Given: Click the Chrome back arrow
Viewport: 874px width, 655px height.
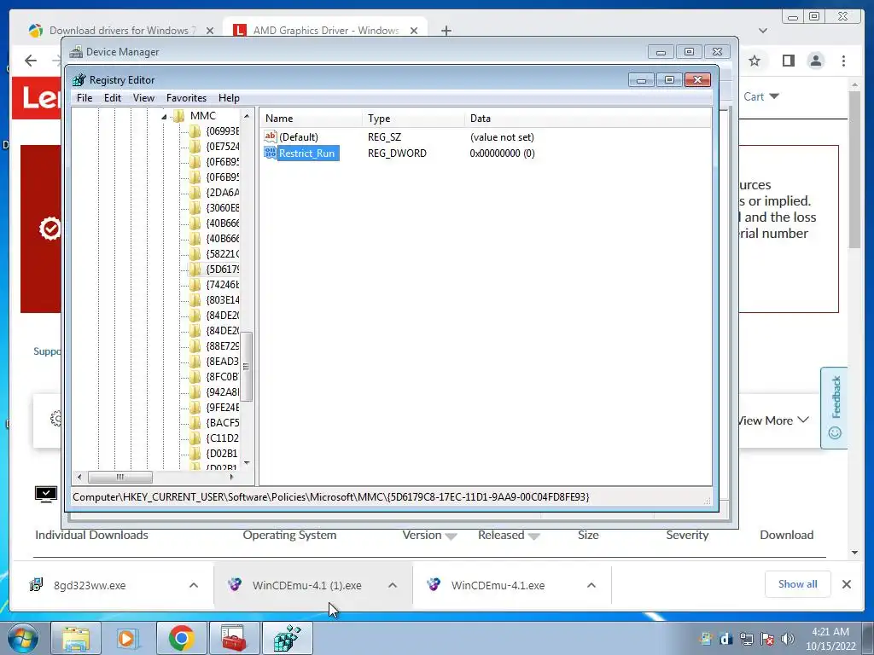Looking at the screenshot, I should point(31,61).
